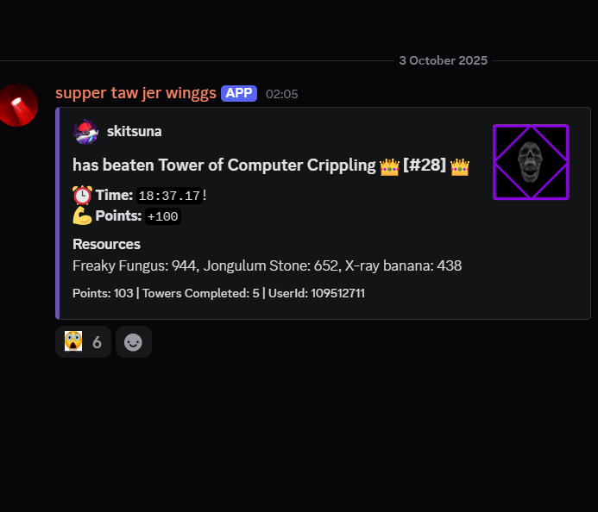Open the add reaction smiley button

tap(134, 341)
